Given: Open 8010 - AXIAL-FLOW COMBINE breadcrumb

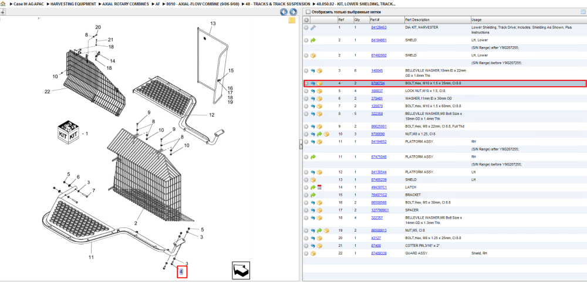Looking at the screenshot, I should 203,4.
